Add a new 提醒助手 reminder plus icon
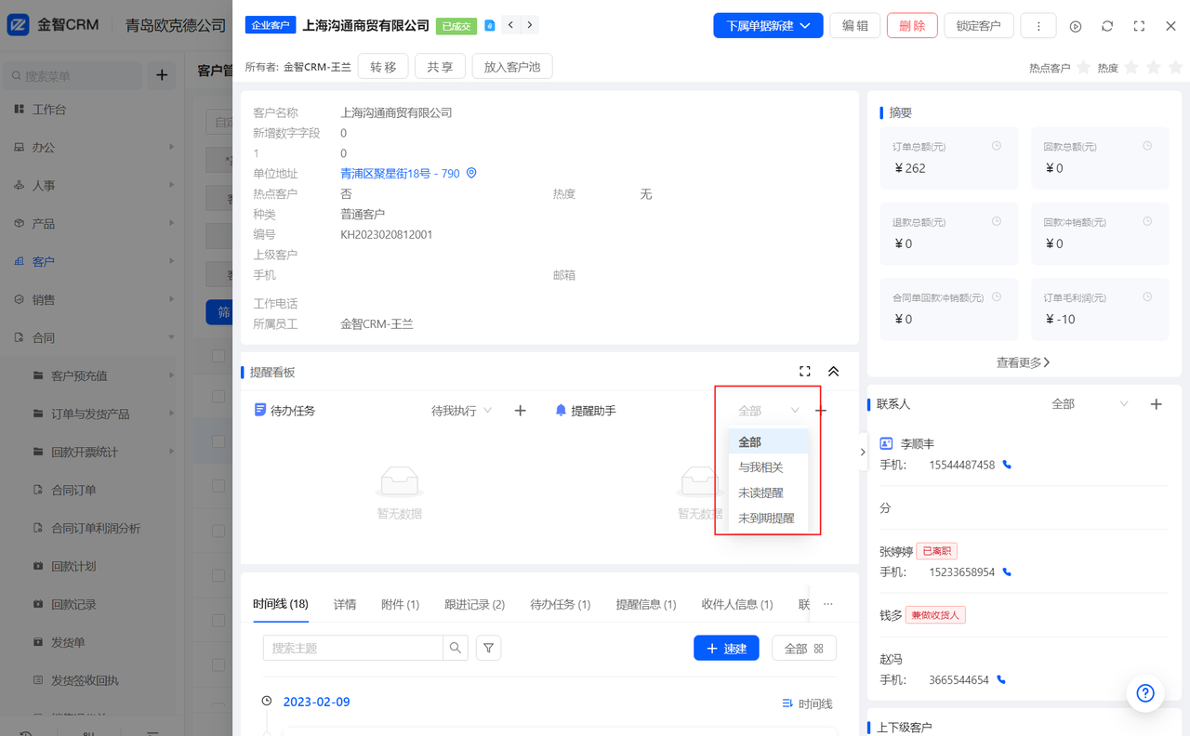 point(821,410)
